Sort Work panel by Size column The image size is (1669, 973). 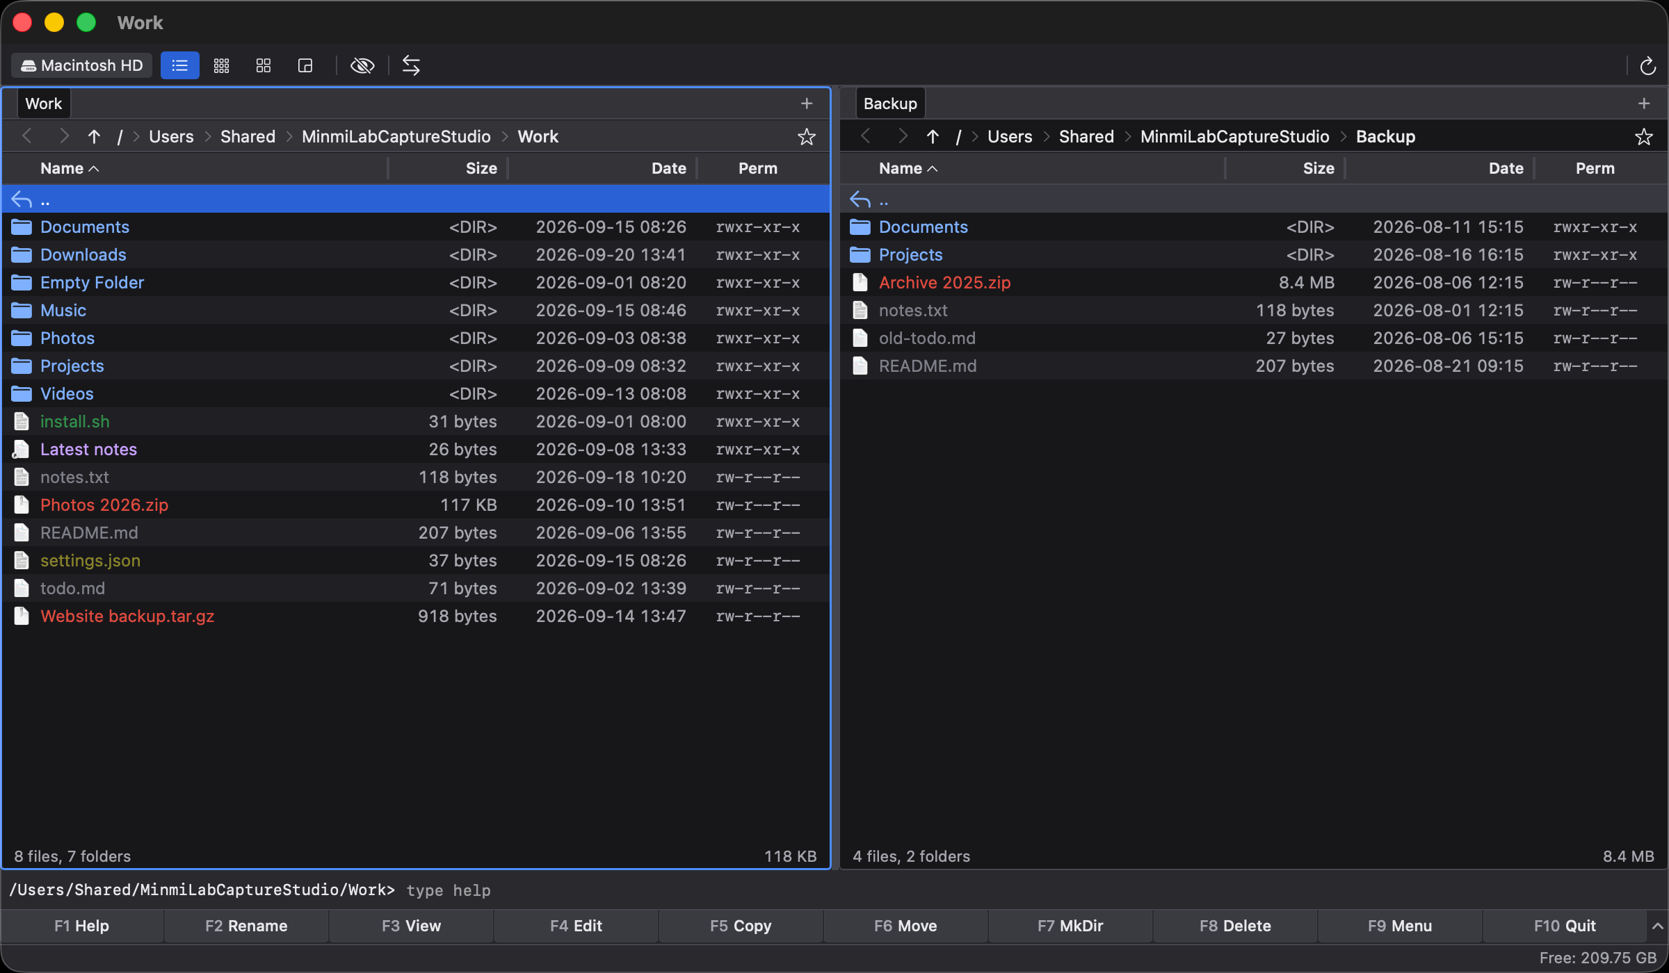pyautogui.click(x=481, y=168)
